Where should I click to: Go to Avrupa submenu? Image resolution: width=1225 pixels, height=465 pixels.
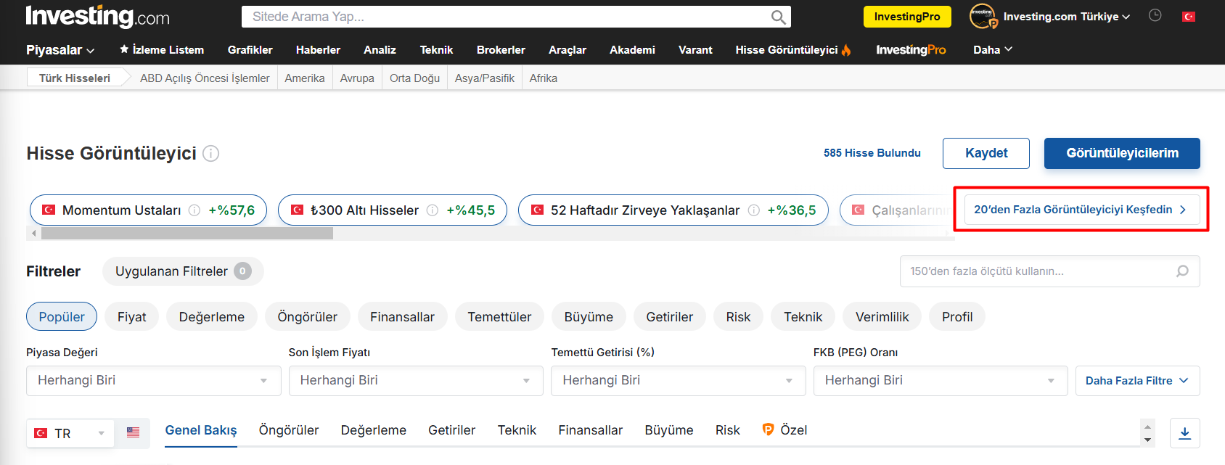pyautogui.click(x=357, y=78)
